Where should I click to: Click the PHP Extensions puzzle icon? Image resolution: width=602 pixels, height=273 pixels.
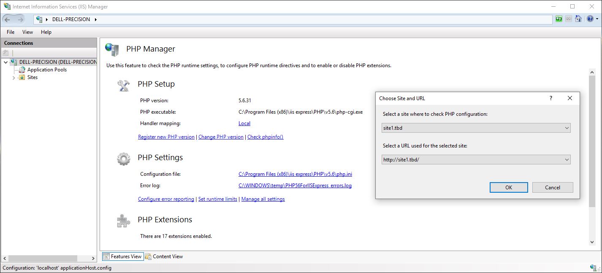pos(123,221)
